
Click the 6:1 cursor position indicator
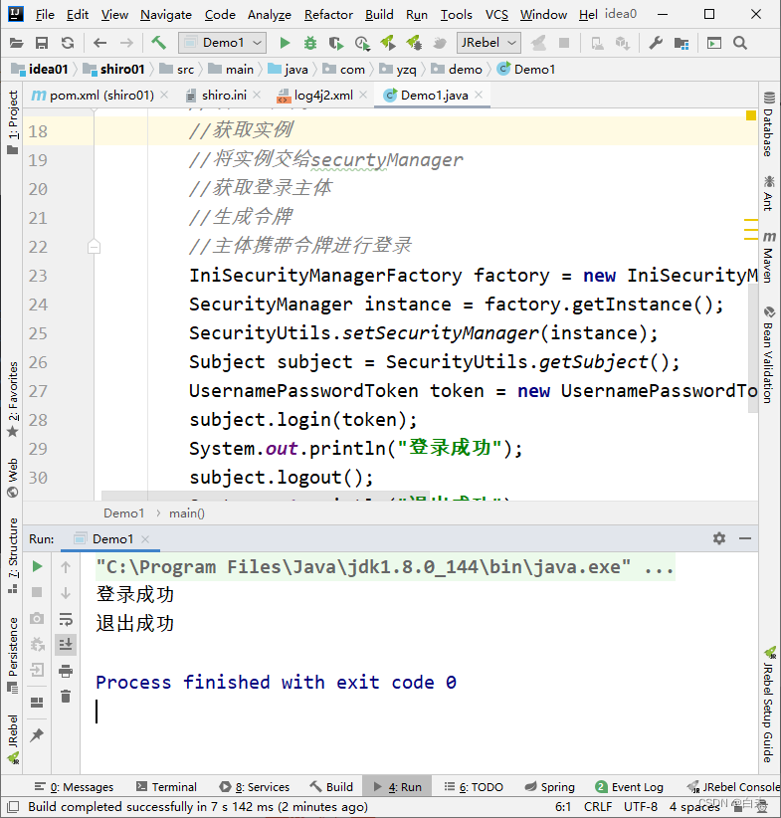point(563,806)
